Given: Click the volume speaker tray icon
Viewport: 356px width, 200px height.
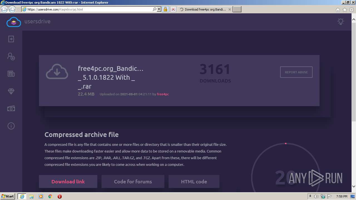Looking at the screenshot, I should pos(316,196).
